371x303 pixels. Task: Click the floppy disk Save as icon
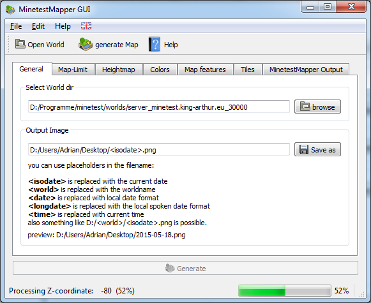(x=304, y=149)
